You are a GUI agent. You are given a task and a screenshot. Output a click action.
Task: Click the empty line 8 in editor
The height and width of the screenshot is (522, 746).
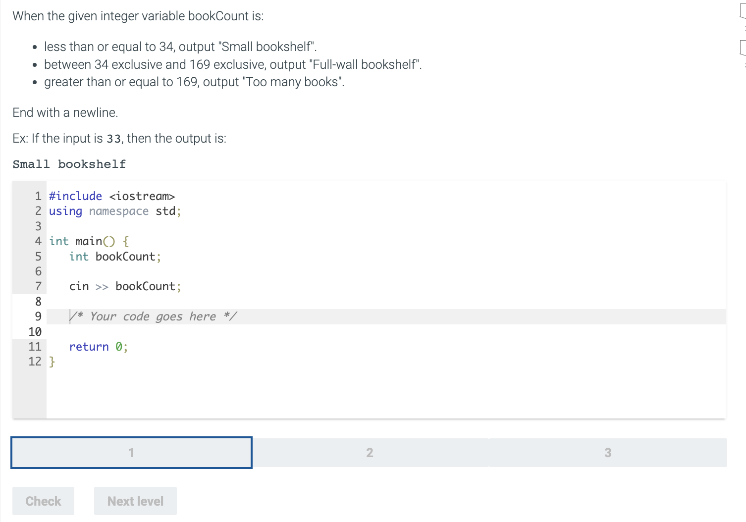(386, 302)
